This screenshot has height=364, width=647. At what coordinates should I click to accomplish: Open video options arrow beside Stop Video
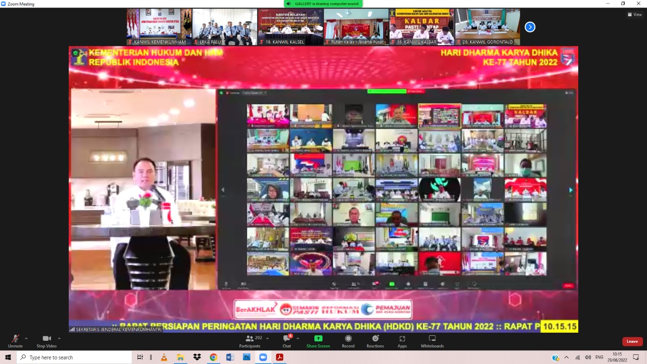(x=59, y=338)
